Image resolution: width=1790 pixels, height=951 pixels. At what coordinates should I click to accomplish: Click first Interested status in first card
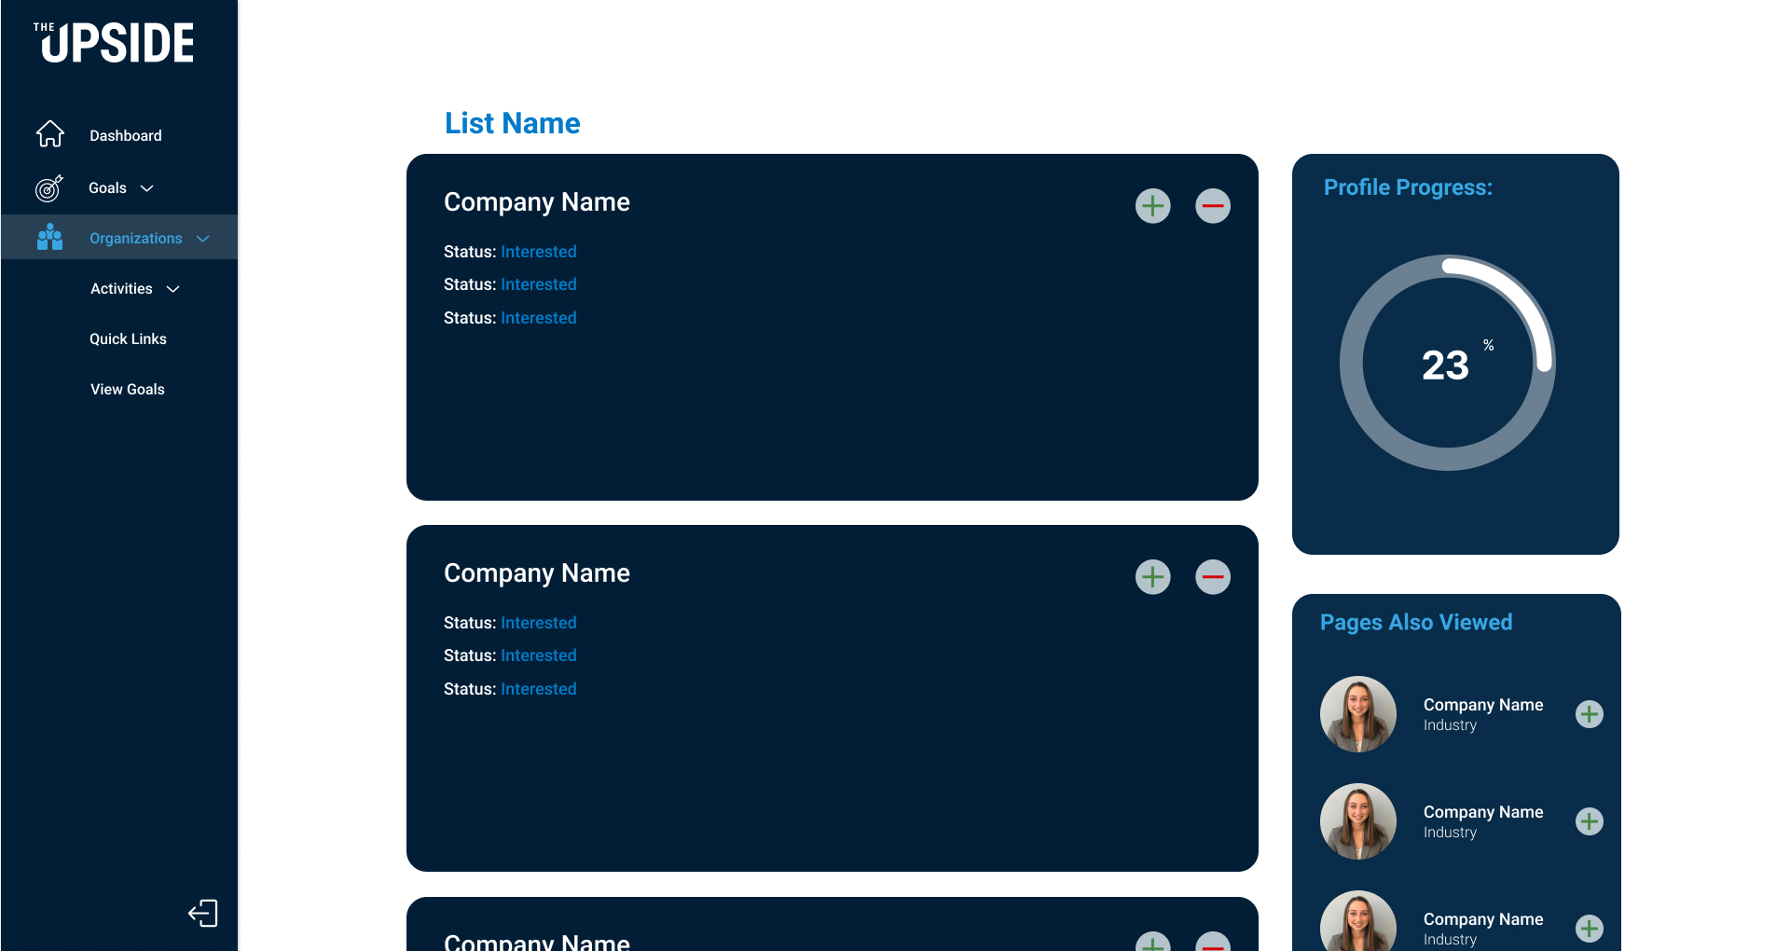(x=539, y=252)
